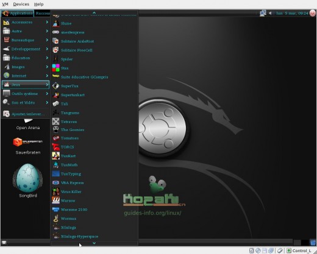Launch Supertuxkart icon
This screenshot has width=317, height=254.
55,95
